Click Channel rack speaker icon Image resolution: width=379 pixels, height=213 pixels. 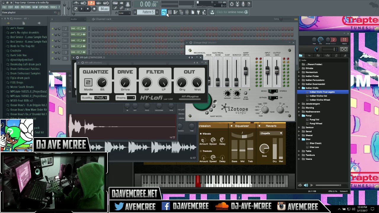(x=93, y=19)
